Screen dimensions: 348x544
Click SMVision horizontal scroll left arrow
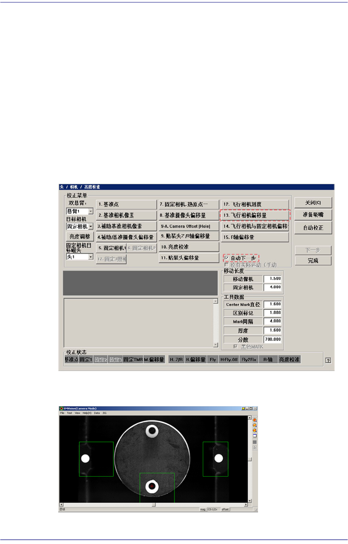pos(61,505)
